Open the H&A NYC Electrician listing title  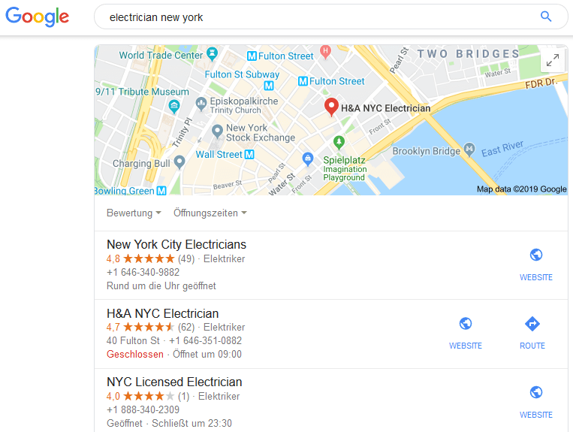pyautogui.click(x=163, y=313)
